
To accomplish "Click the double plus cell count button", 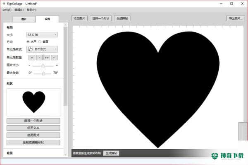I will pos(47,58).
